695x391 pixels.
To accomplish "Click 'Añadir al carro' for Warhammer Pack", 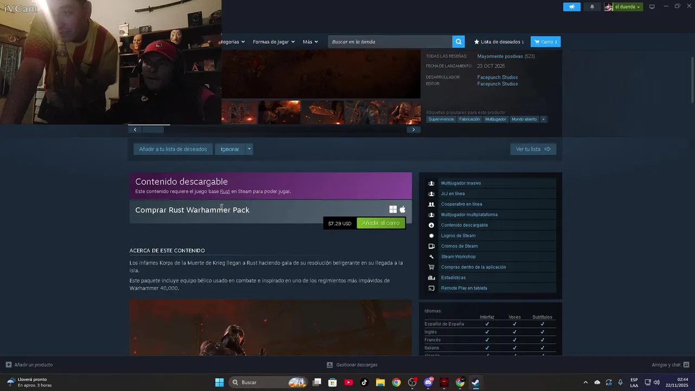I will click(x=381, y=223).
